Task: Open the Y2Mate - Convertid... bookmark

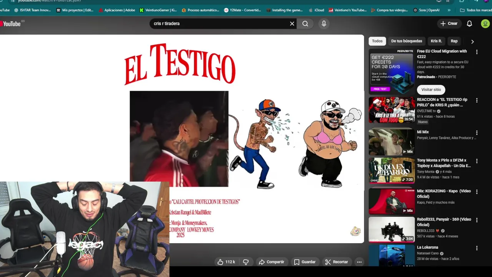Action: point(243,10)
